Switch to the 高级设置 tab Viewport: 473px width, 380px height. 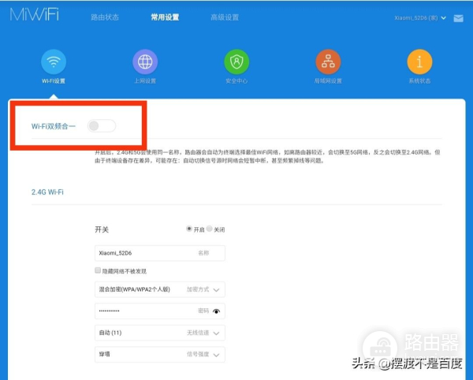[225, 17]
